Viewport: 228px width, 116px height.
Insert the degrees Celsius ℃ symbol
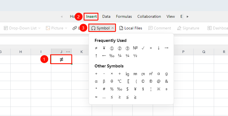pyautogui.click(x=120, y=81)
